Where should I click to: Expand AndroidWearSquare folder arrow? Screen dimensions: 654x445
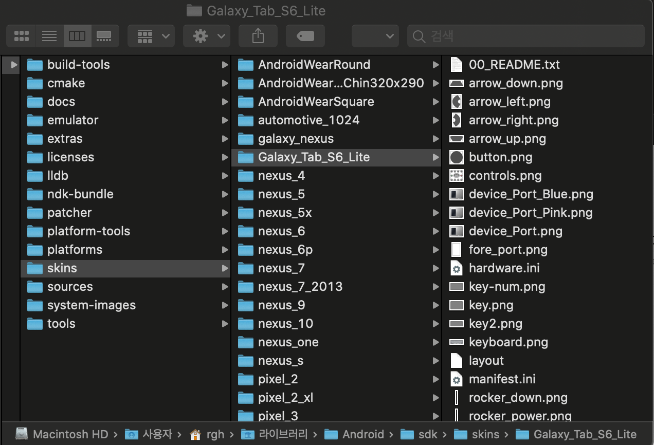(435, 102)
